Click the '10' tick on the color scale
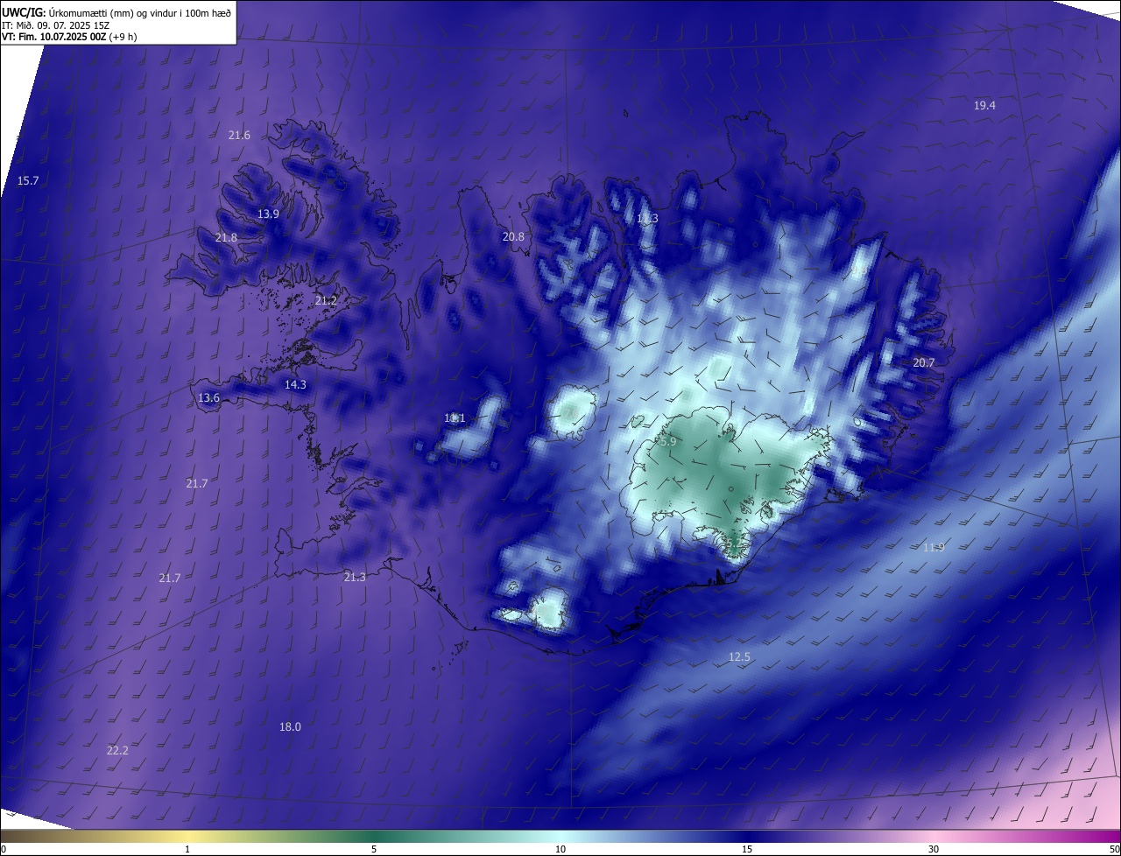1121x856 pixels. coord(560,849)
